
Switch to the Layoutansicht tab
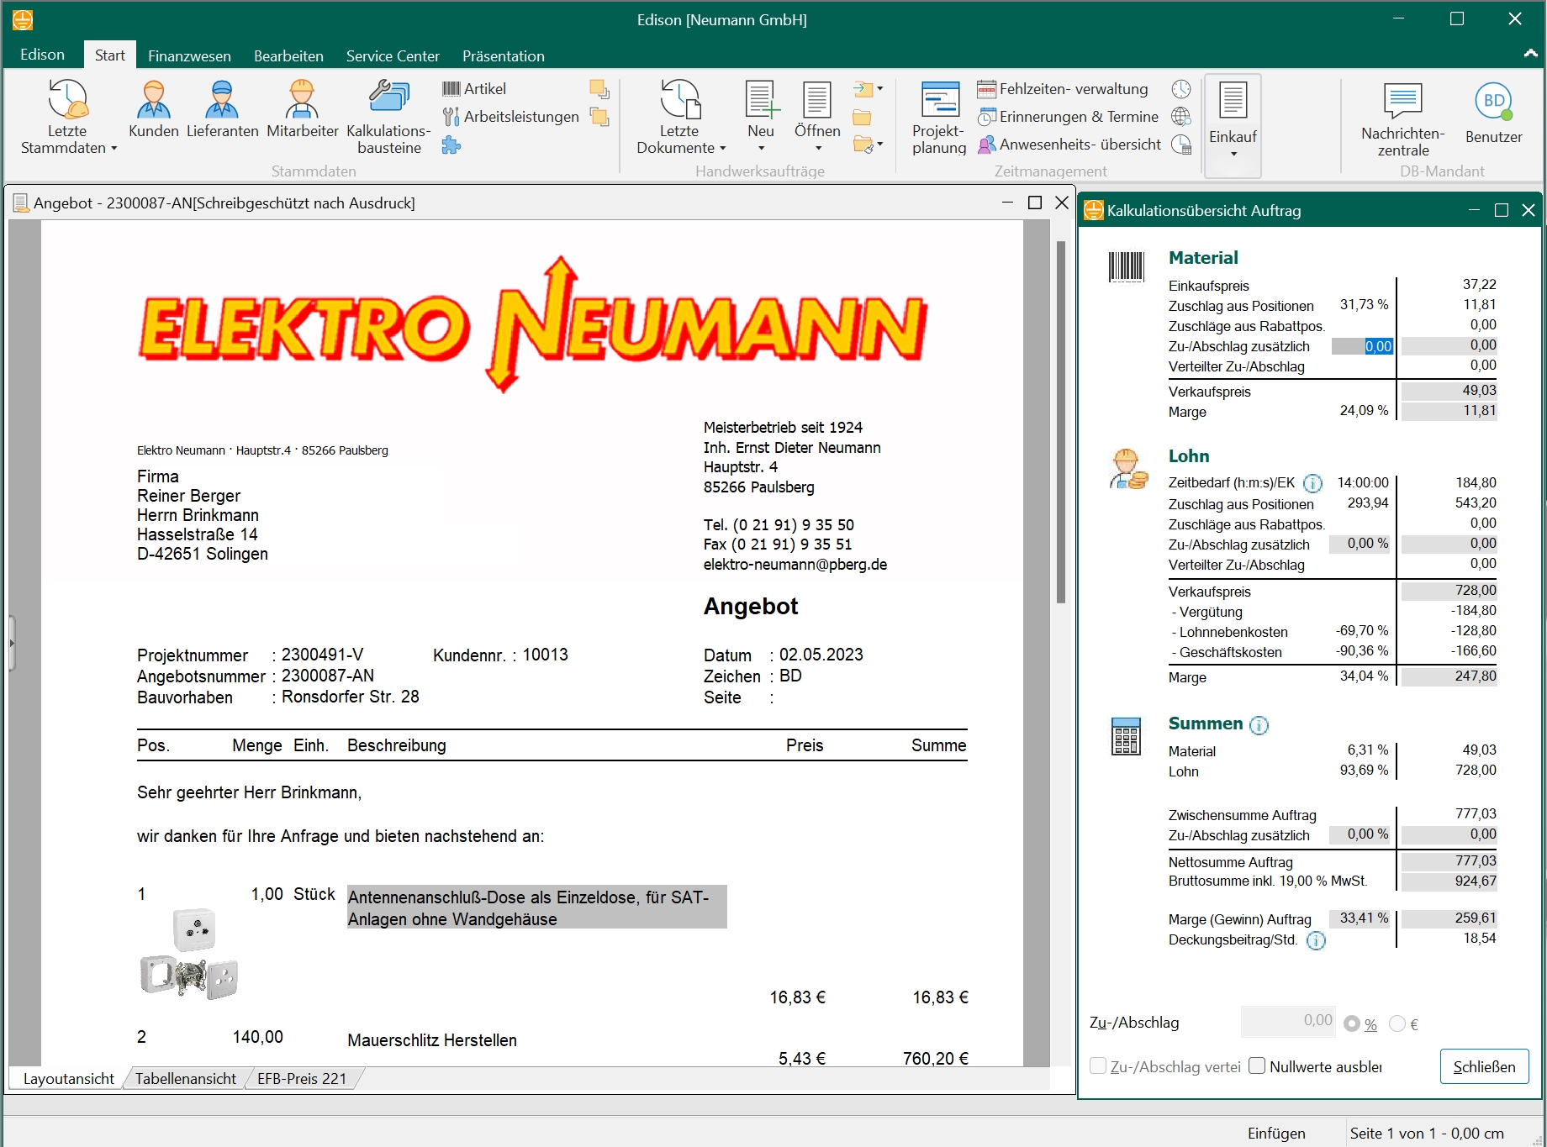tap(69, 1078)
